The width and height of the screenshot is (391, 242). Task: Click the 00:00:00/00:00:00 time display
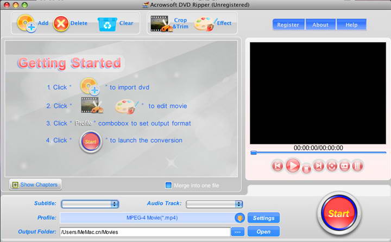[x=318, y=148]
